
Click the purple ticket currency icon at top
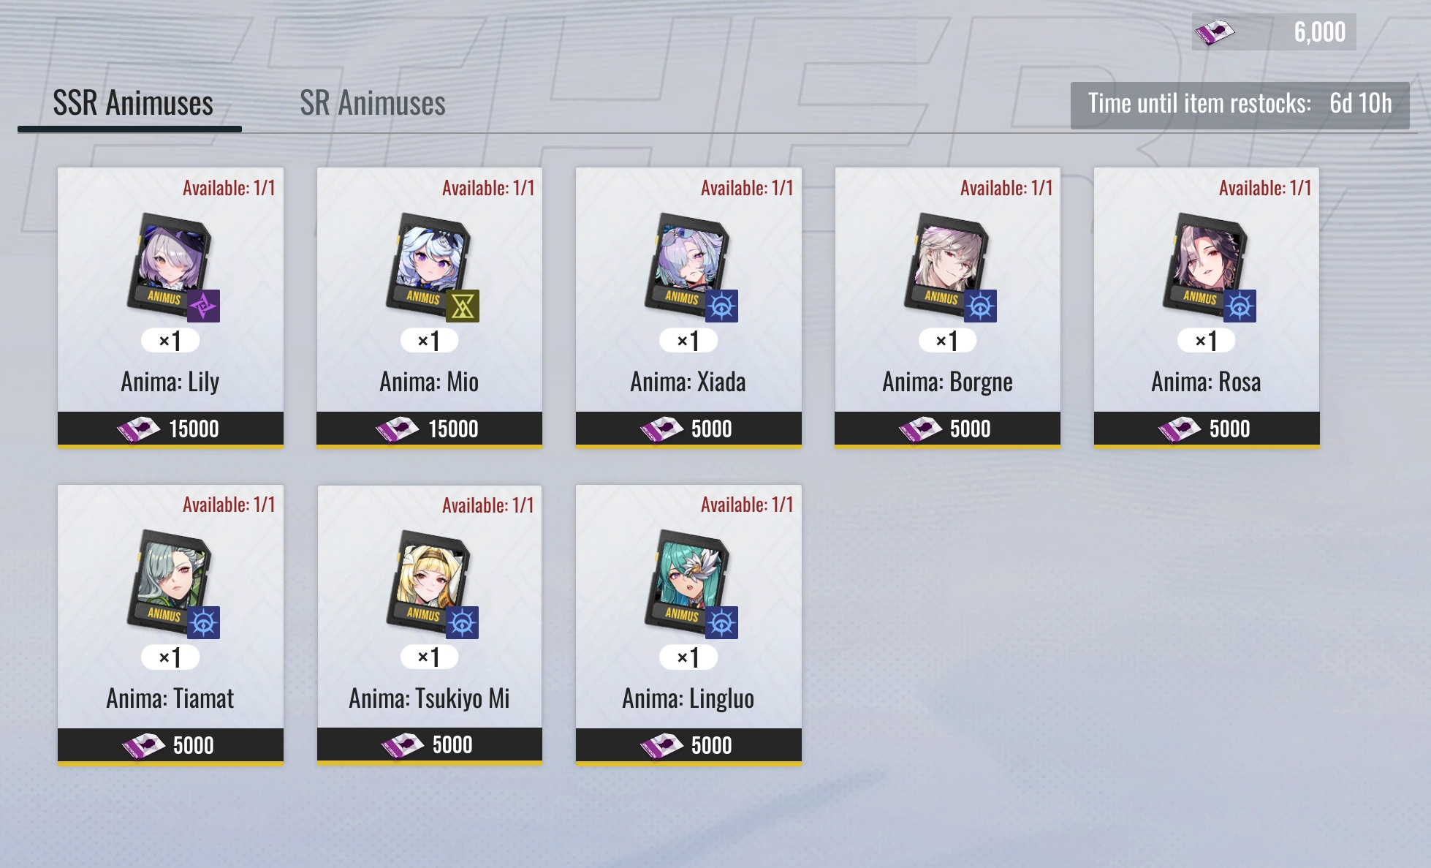(1214, 32)
